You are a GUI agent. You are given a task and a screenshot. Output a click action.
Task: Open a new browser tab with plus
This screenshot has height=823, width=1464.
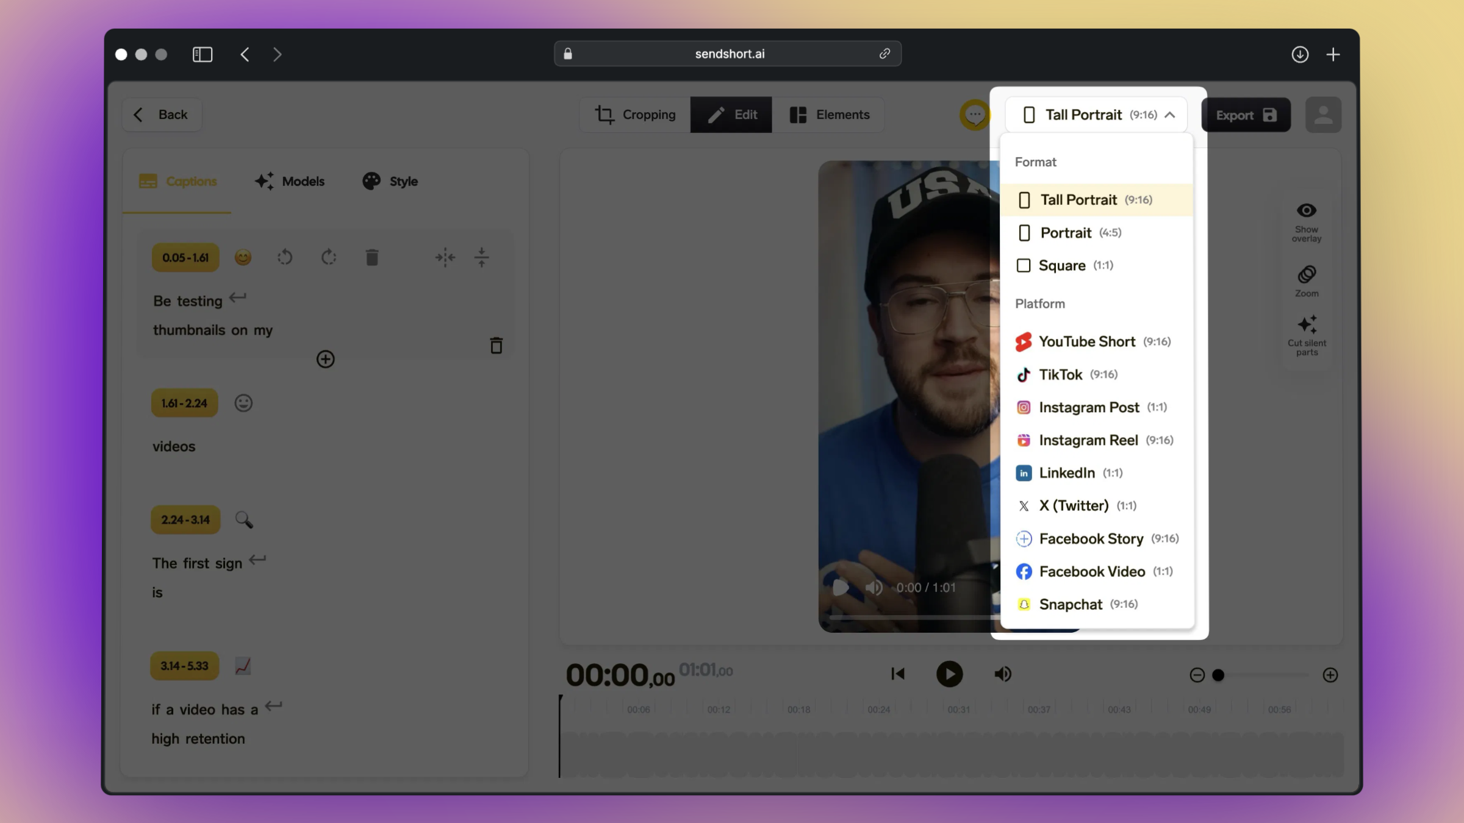pyautogui.click(x=1333, y=54)
